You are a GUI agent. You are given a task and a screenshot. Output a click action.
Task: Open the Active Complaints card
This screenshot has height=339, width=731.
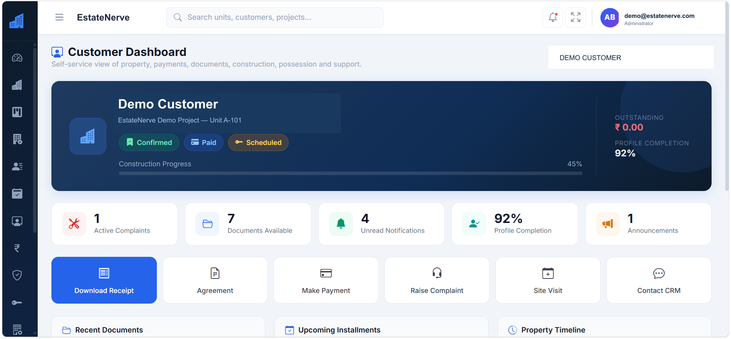coord(115,224)
